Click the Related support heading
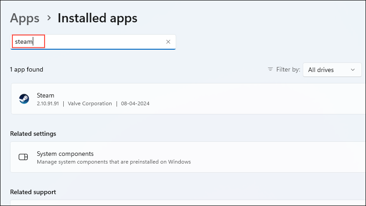 pos(33,192)
